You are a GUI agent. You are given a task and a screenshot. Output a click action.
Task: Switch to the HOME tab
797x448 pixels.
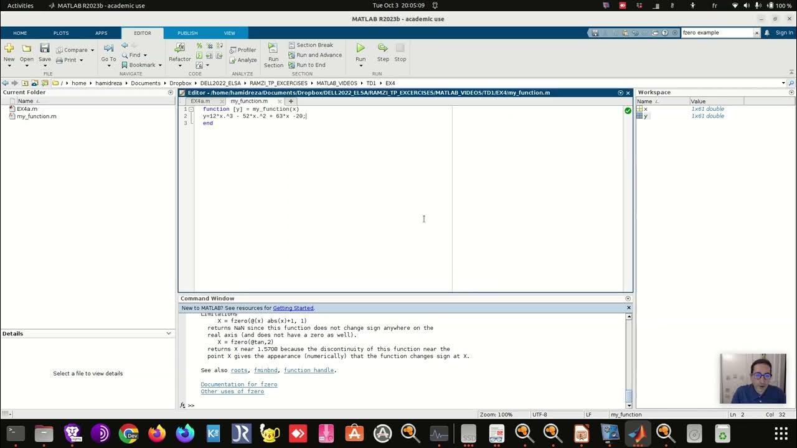[x=20, y=33]
